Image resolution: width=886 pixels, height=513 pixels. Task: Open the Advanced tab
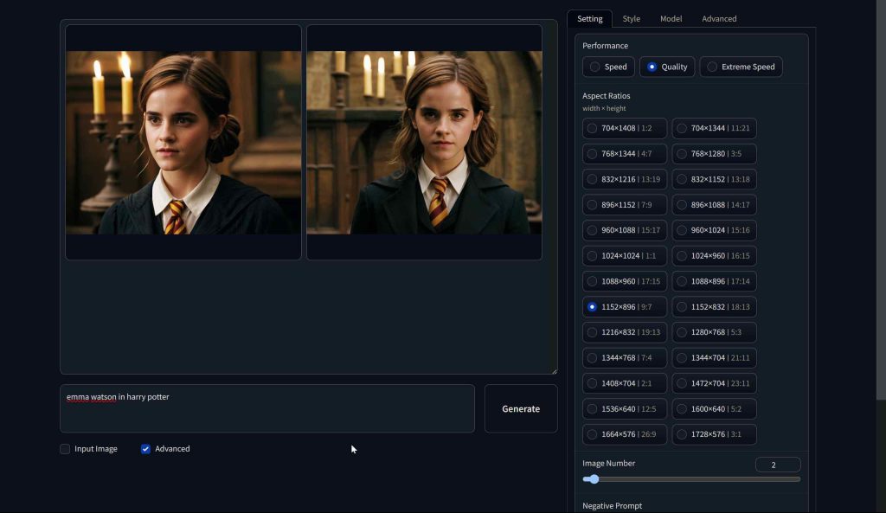pyautogui.click(x=719, y=19)
